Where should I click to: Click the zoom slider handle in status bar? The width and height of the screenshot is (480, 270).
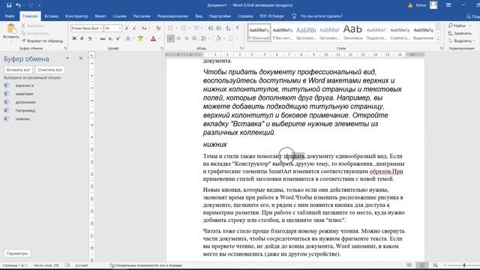(464, 265)
